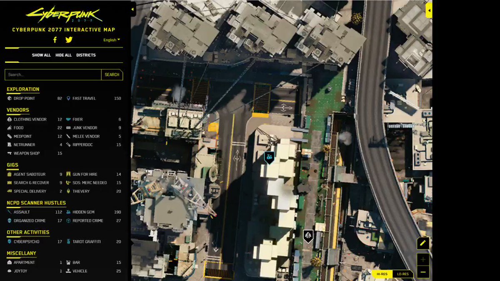
Task: Click the Thievery gig icon
Action: point(68,191)
